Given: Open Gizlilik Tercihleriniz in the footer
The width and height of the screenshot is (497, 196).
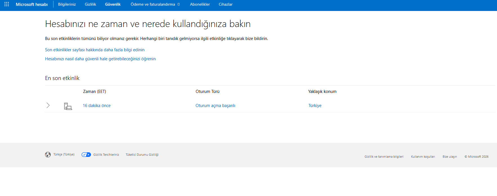Looking at the screenshot, I should [106, 155].
